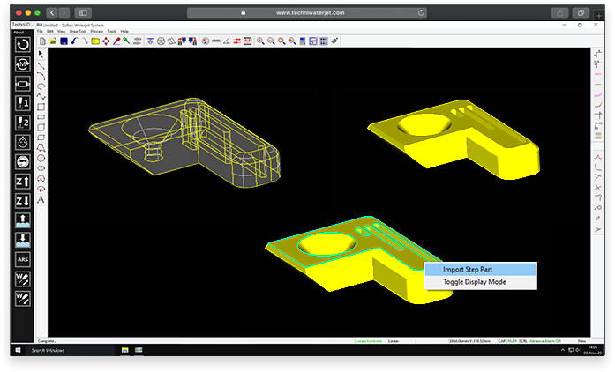Open the File menu
This screenshot has width=615, height=372.
click(x=40, y=32)
